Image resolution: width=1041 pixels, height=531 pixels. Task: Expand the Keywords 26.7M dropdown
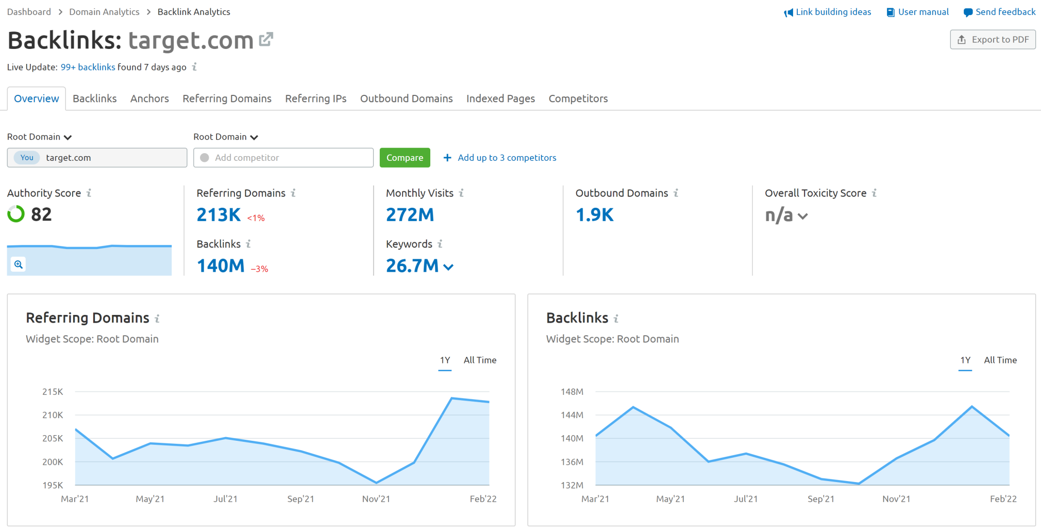coord(448,267)
